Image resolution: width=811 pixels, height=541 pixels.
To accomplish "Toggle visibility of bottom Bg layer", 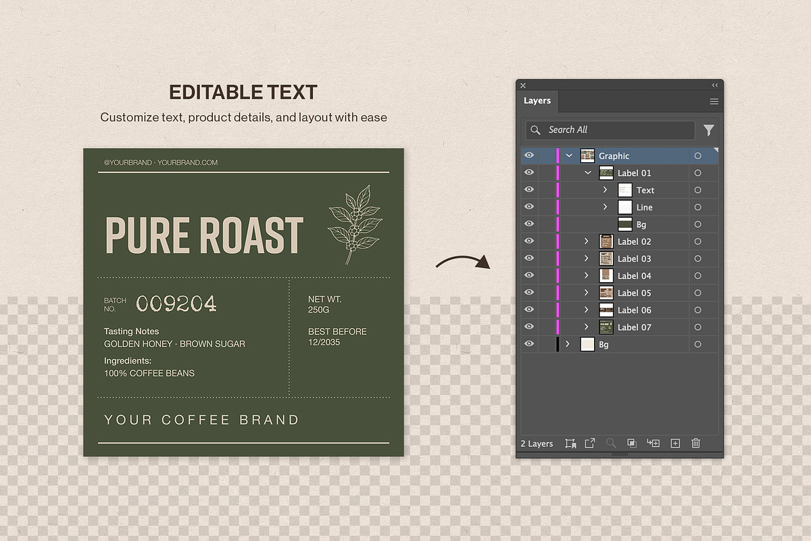I will click(529, 344).
